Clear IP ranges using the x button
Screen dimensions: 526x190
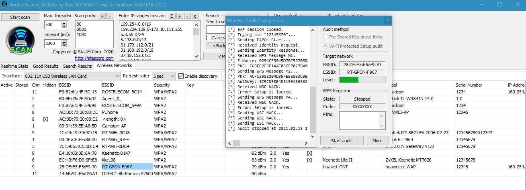tap(194, 16)
